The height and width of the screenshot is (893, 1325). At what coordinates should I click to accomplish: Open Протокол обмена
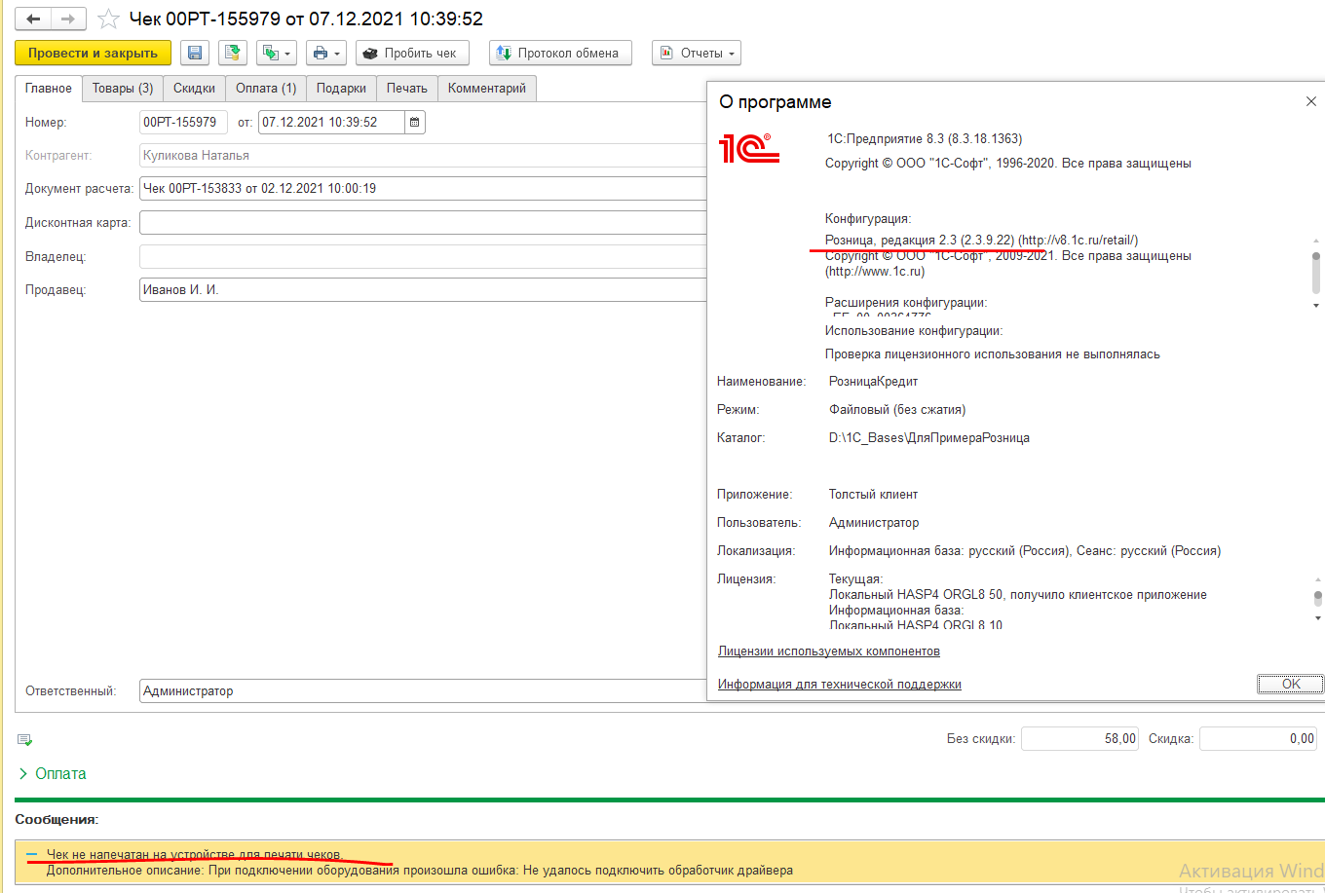click(x=560, y=53)
